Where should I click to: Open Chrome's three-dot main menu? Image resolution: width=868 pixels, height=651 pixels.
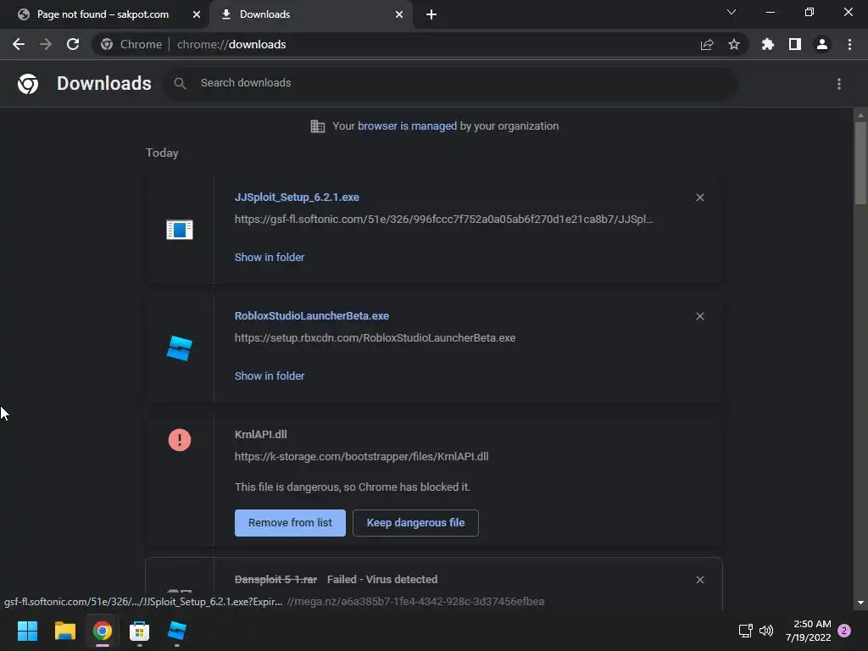coord(849,44)
